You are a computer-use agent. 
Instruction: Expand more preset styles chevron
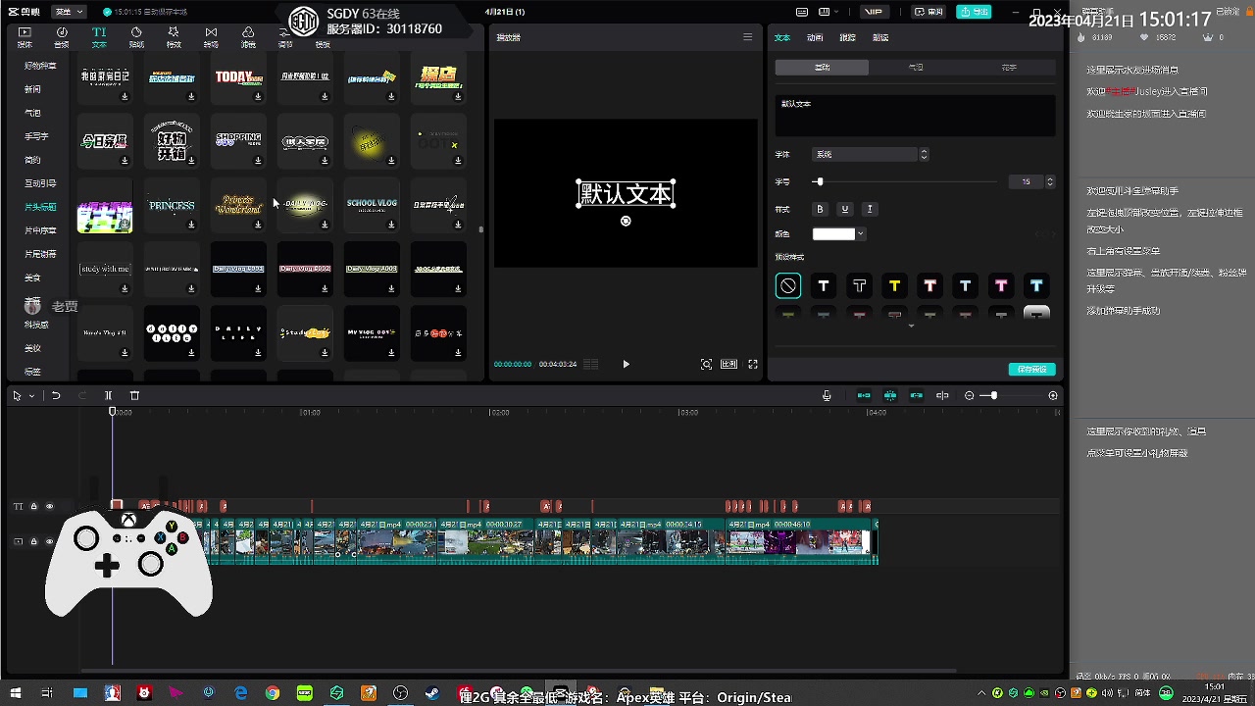(x=911, y=327)
